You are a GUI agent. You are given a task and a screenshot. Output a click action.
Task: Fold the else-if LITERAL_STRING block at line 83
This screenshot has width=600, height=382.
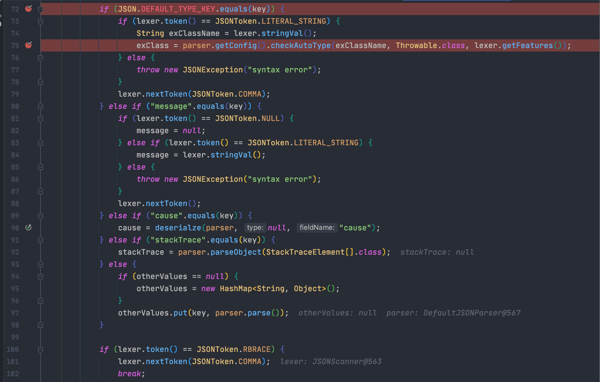pos(41,143)
